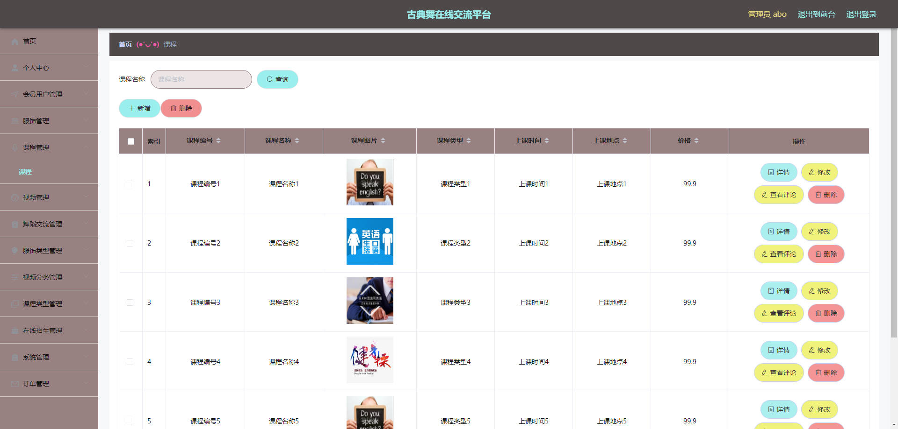
Task: Click 删除 button for 课程名称1 row
Action: coord(826,195)
